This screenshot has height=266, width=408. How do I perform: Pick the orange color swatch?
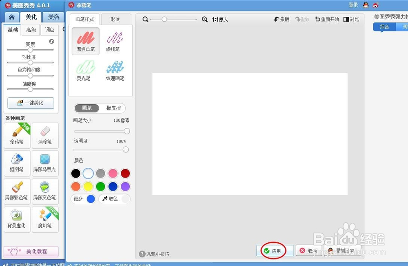(x=76, y=186)
